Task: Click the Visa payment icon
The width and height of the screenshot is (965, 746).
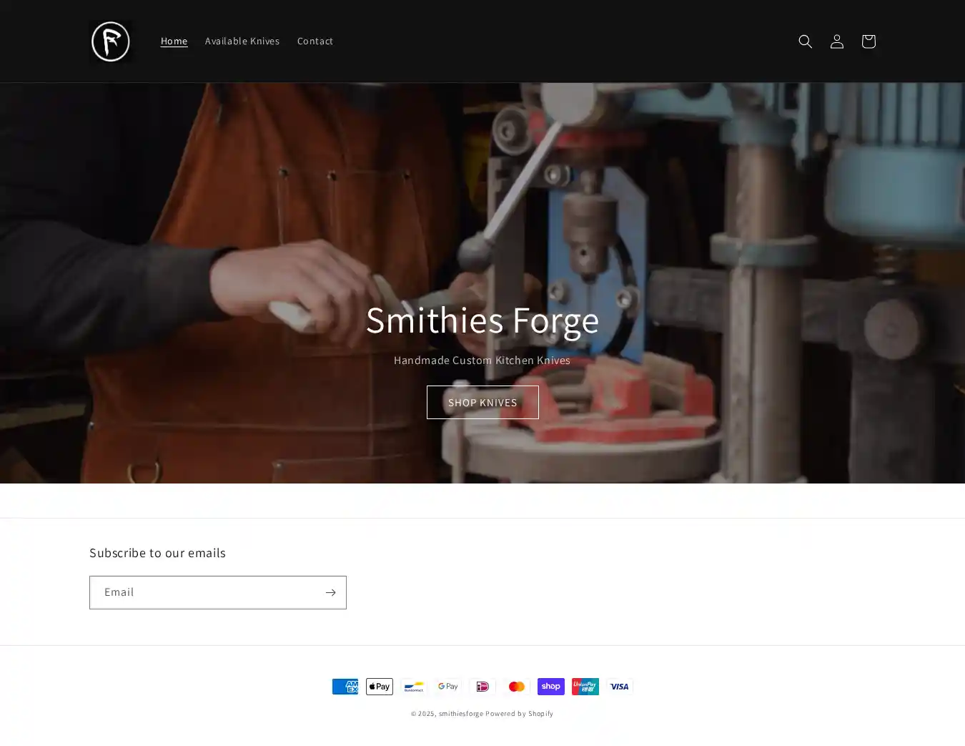Action: click(620, 687)
